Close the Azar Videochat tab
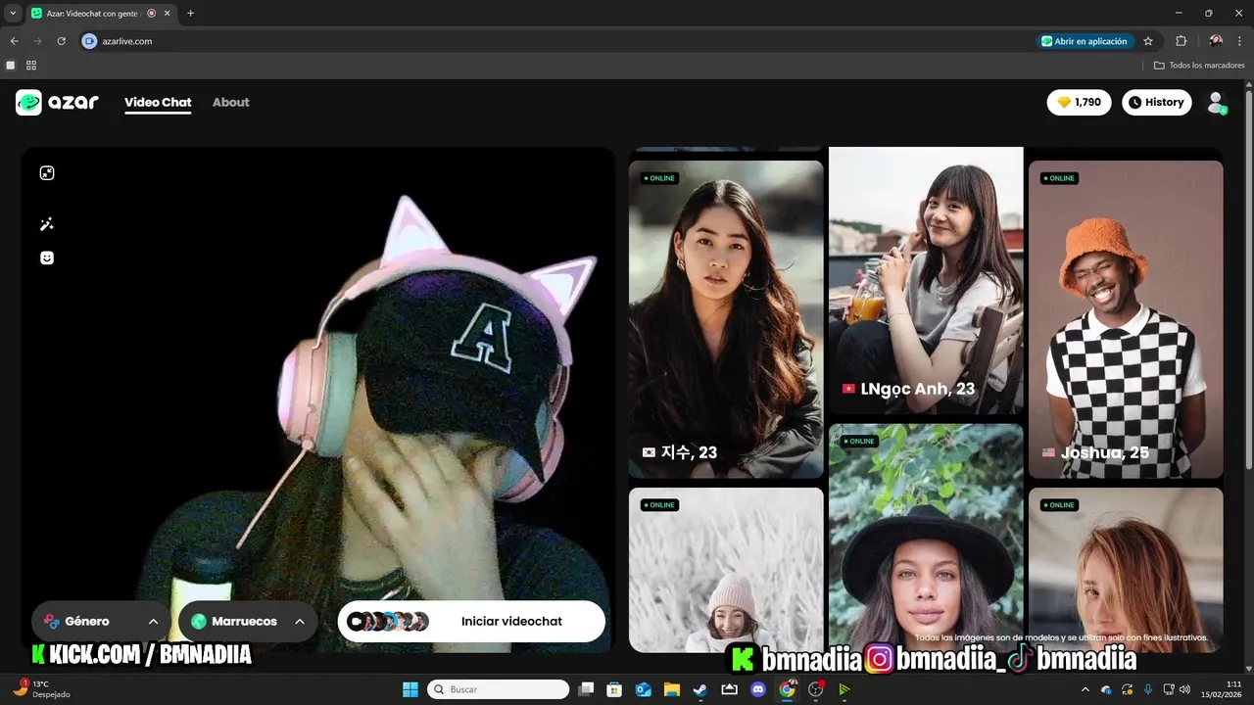 tap(168, 13)
